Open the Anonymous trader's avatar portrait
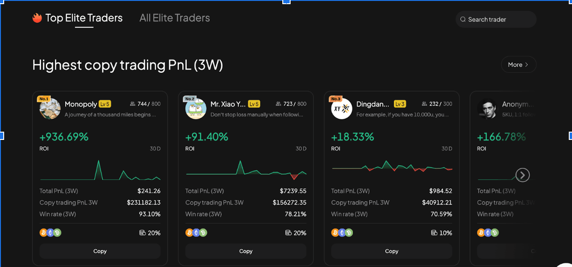 pos(488,109)
